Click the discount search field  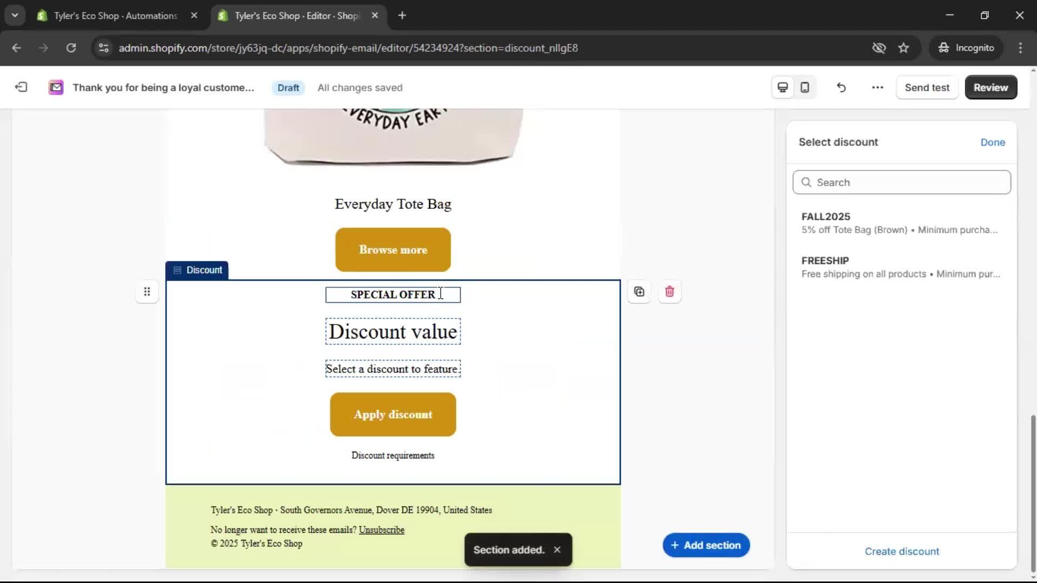(x=901, y=182)
